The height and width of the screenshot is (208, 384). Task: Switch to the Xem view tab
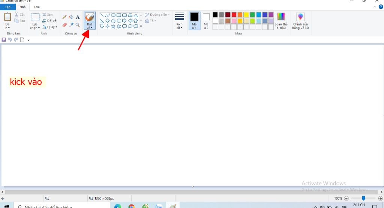(x=36, y=7)
